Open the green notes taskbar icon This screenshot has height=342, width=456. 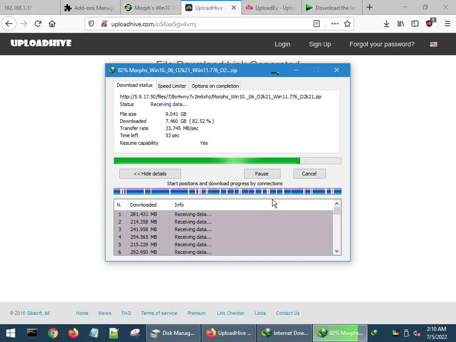(x=114, y=333)
